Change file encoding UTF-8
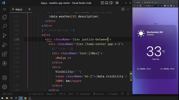179x100 pixels. click(x=62, y=94)
